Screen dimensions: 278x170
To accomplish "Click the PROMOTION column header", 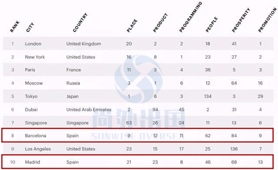I will (268, 20).
